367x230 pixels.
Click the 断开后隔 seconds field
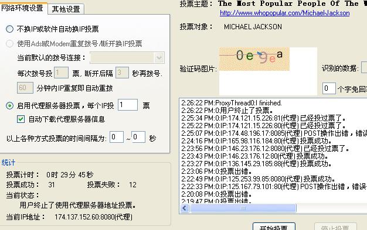click(122, 73)
